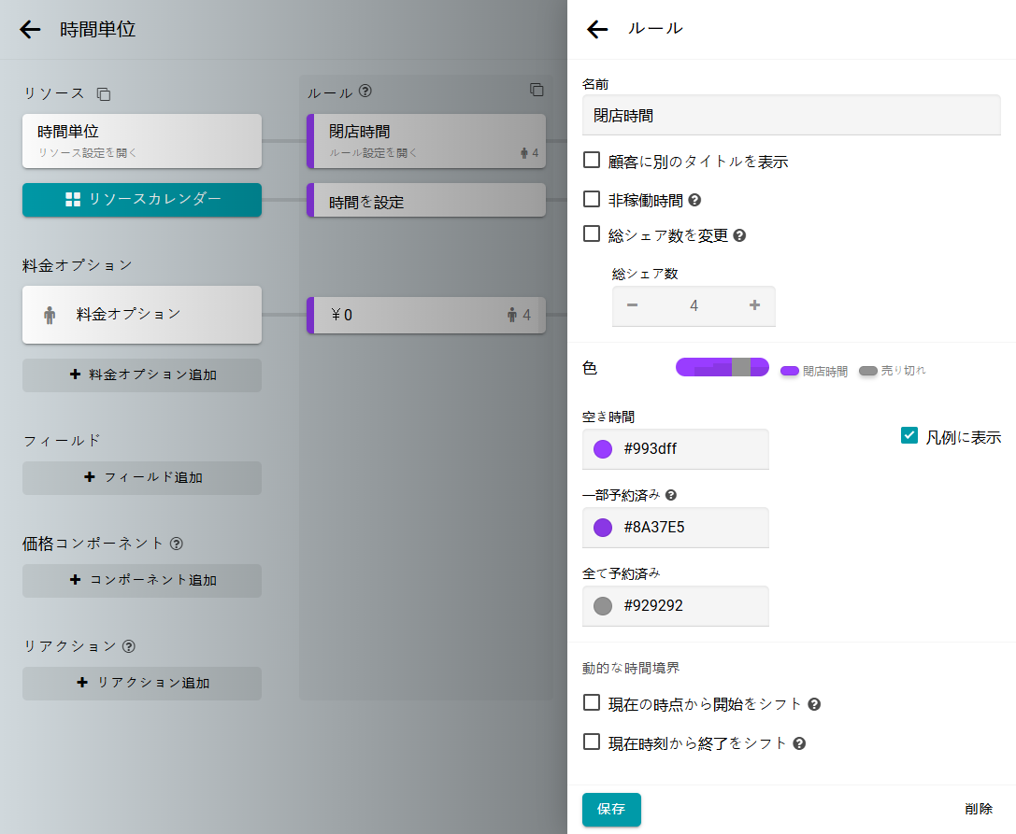Click the 削除 link
Viewport: 1016px width, 834px height.
(979, 809)
